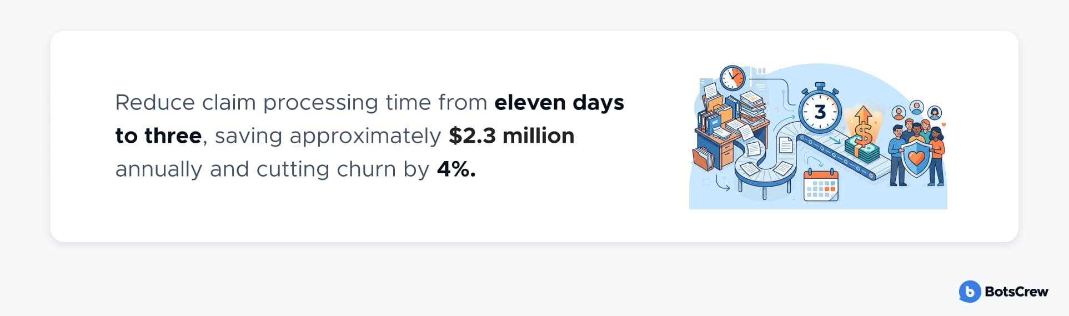Click the bold "to three" text
1069x316 pixels.
pos(158,136)
